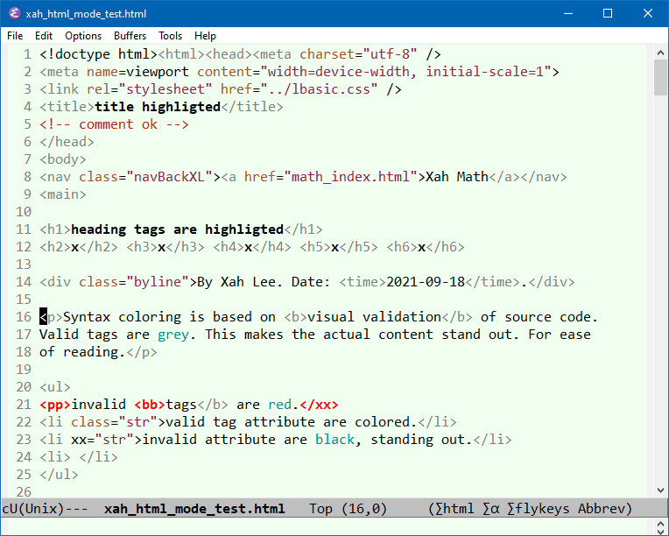Click the '</ul>' tag on line 25

[59, 474]
